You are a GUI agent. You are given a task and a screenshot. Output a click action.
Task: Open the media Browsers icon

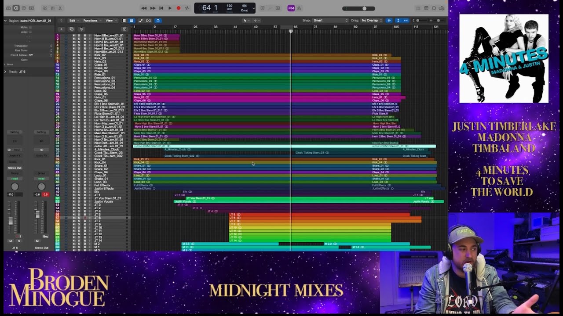click(441, 8)
